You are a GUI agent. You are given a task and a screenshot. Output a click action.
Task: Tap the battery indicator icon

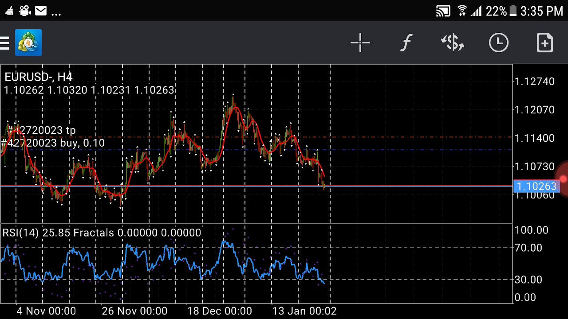coord(513,11)
